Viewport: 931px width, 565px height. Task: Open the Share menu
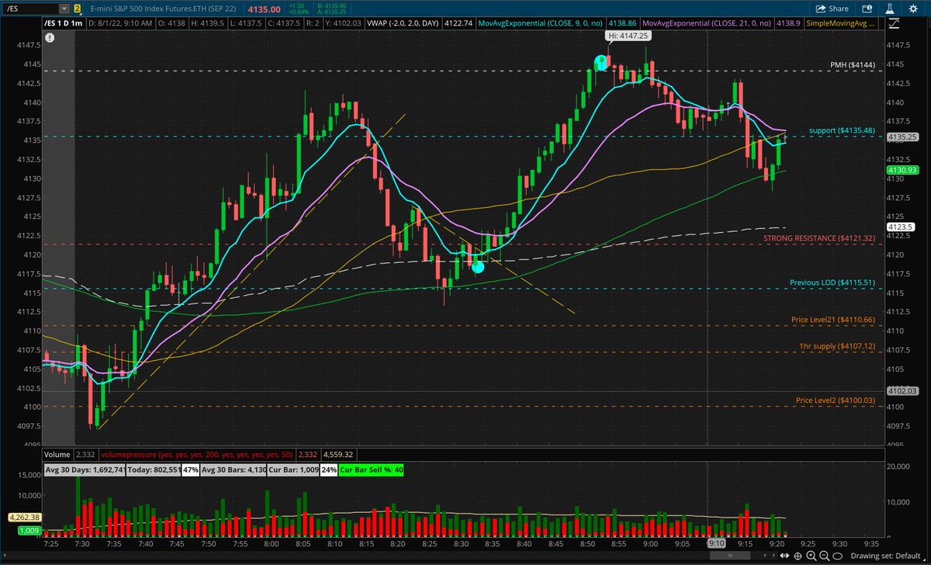(x=832, y=9)
